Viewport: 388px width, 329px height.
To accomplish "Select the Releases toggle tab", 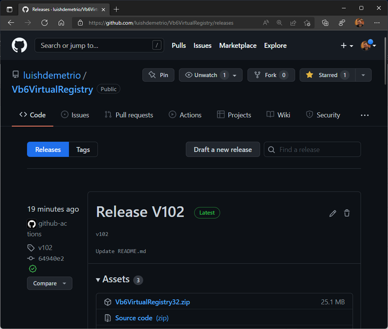I will (48, 149).
